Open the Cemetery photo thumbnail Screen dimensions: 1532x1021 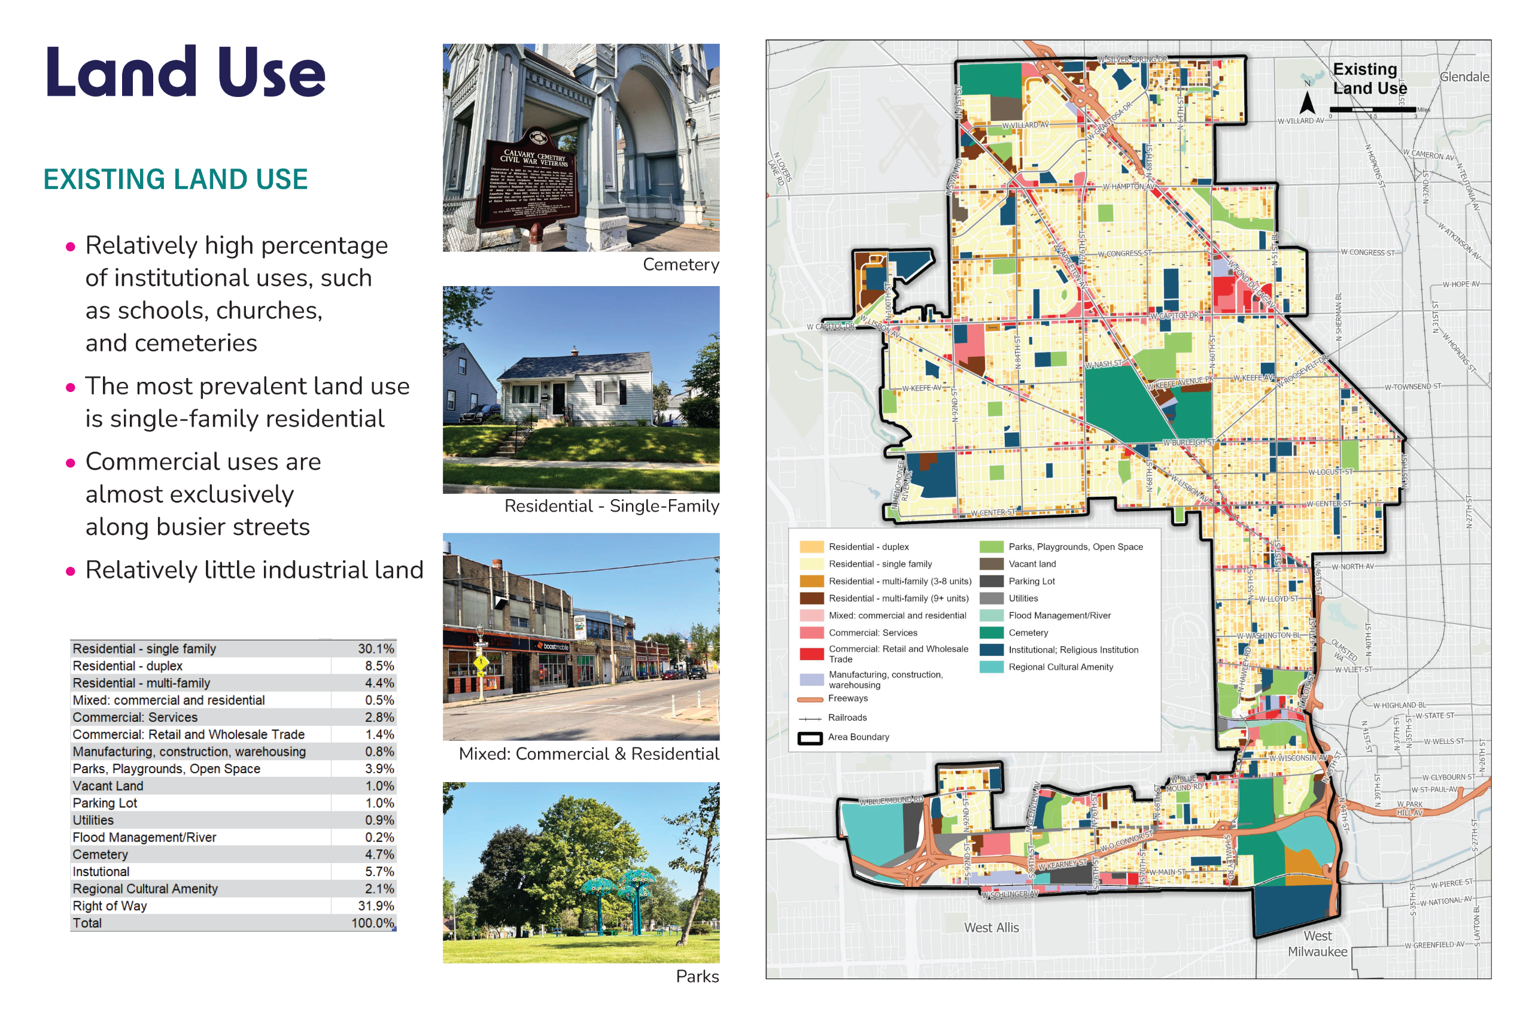pyautogui.click(x=580, y=148)
